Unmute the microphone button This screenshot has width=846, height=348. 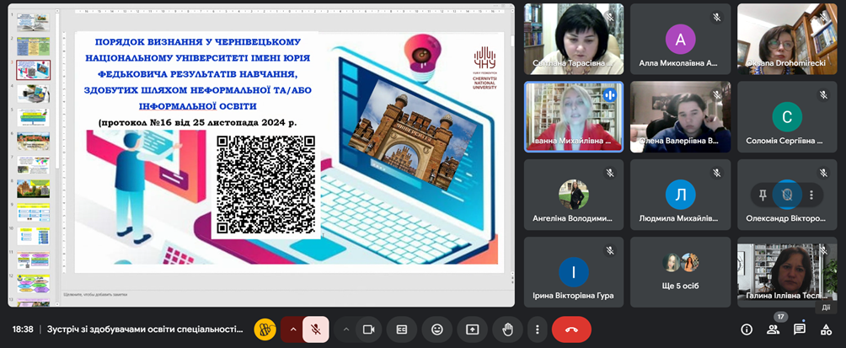316,329
